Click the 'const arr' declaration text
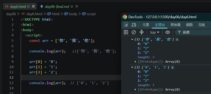This screenshot has width=211, height=94. click(39, 41)
